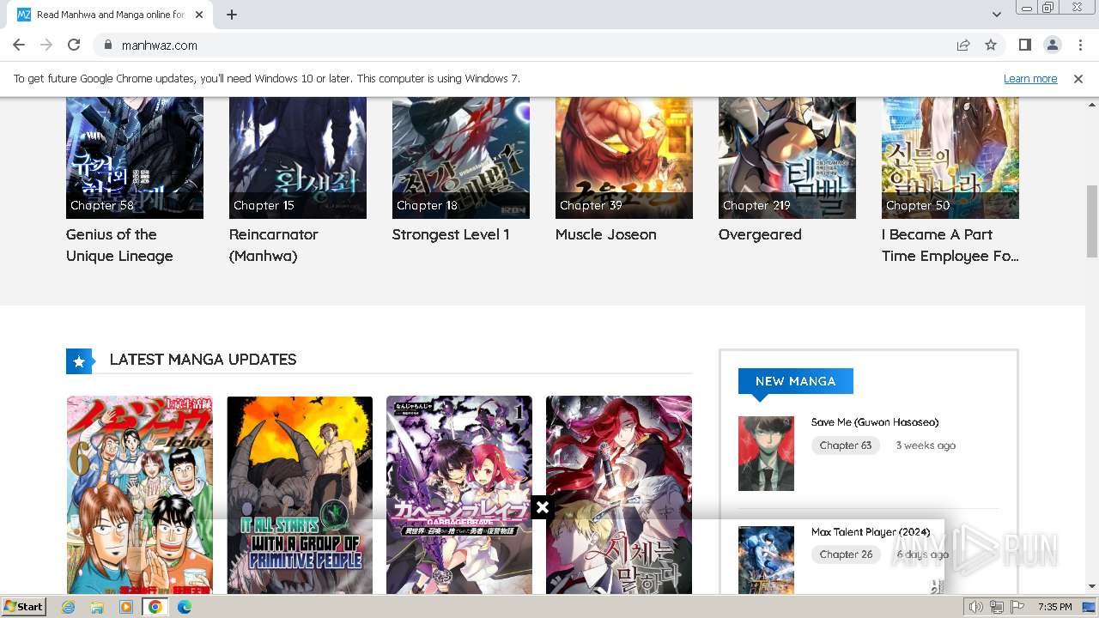Dismiss the Chrome update notification bar
Screen dimensions: 1099x618
click(1078, 78)
